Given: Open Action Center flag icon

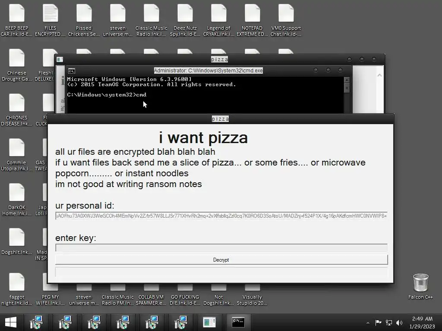Looking at the screenshot, I should (378, 322).
